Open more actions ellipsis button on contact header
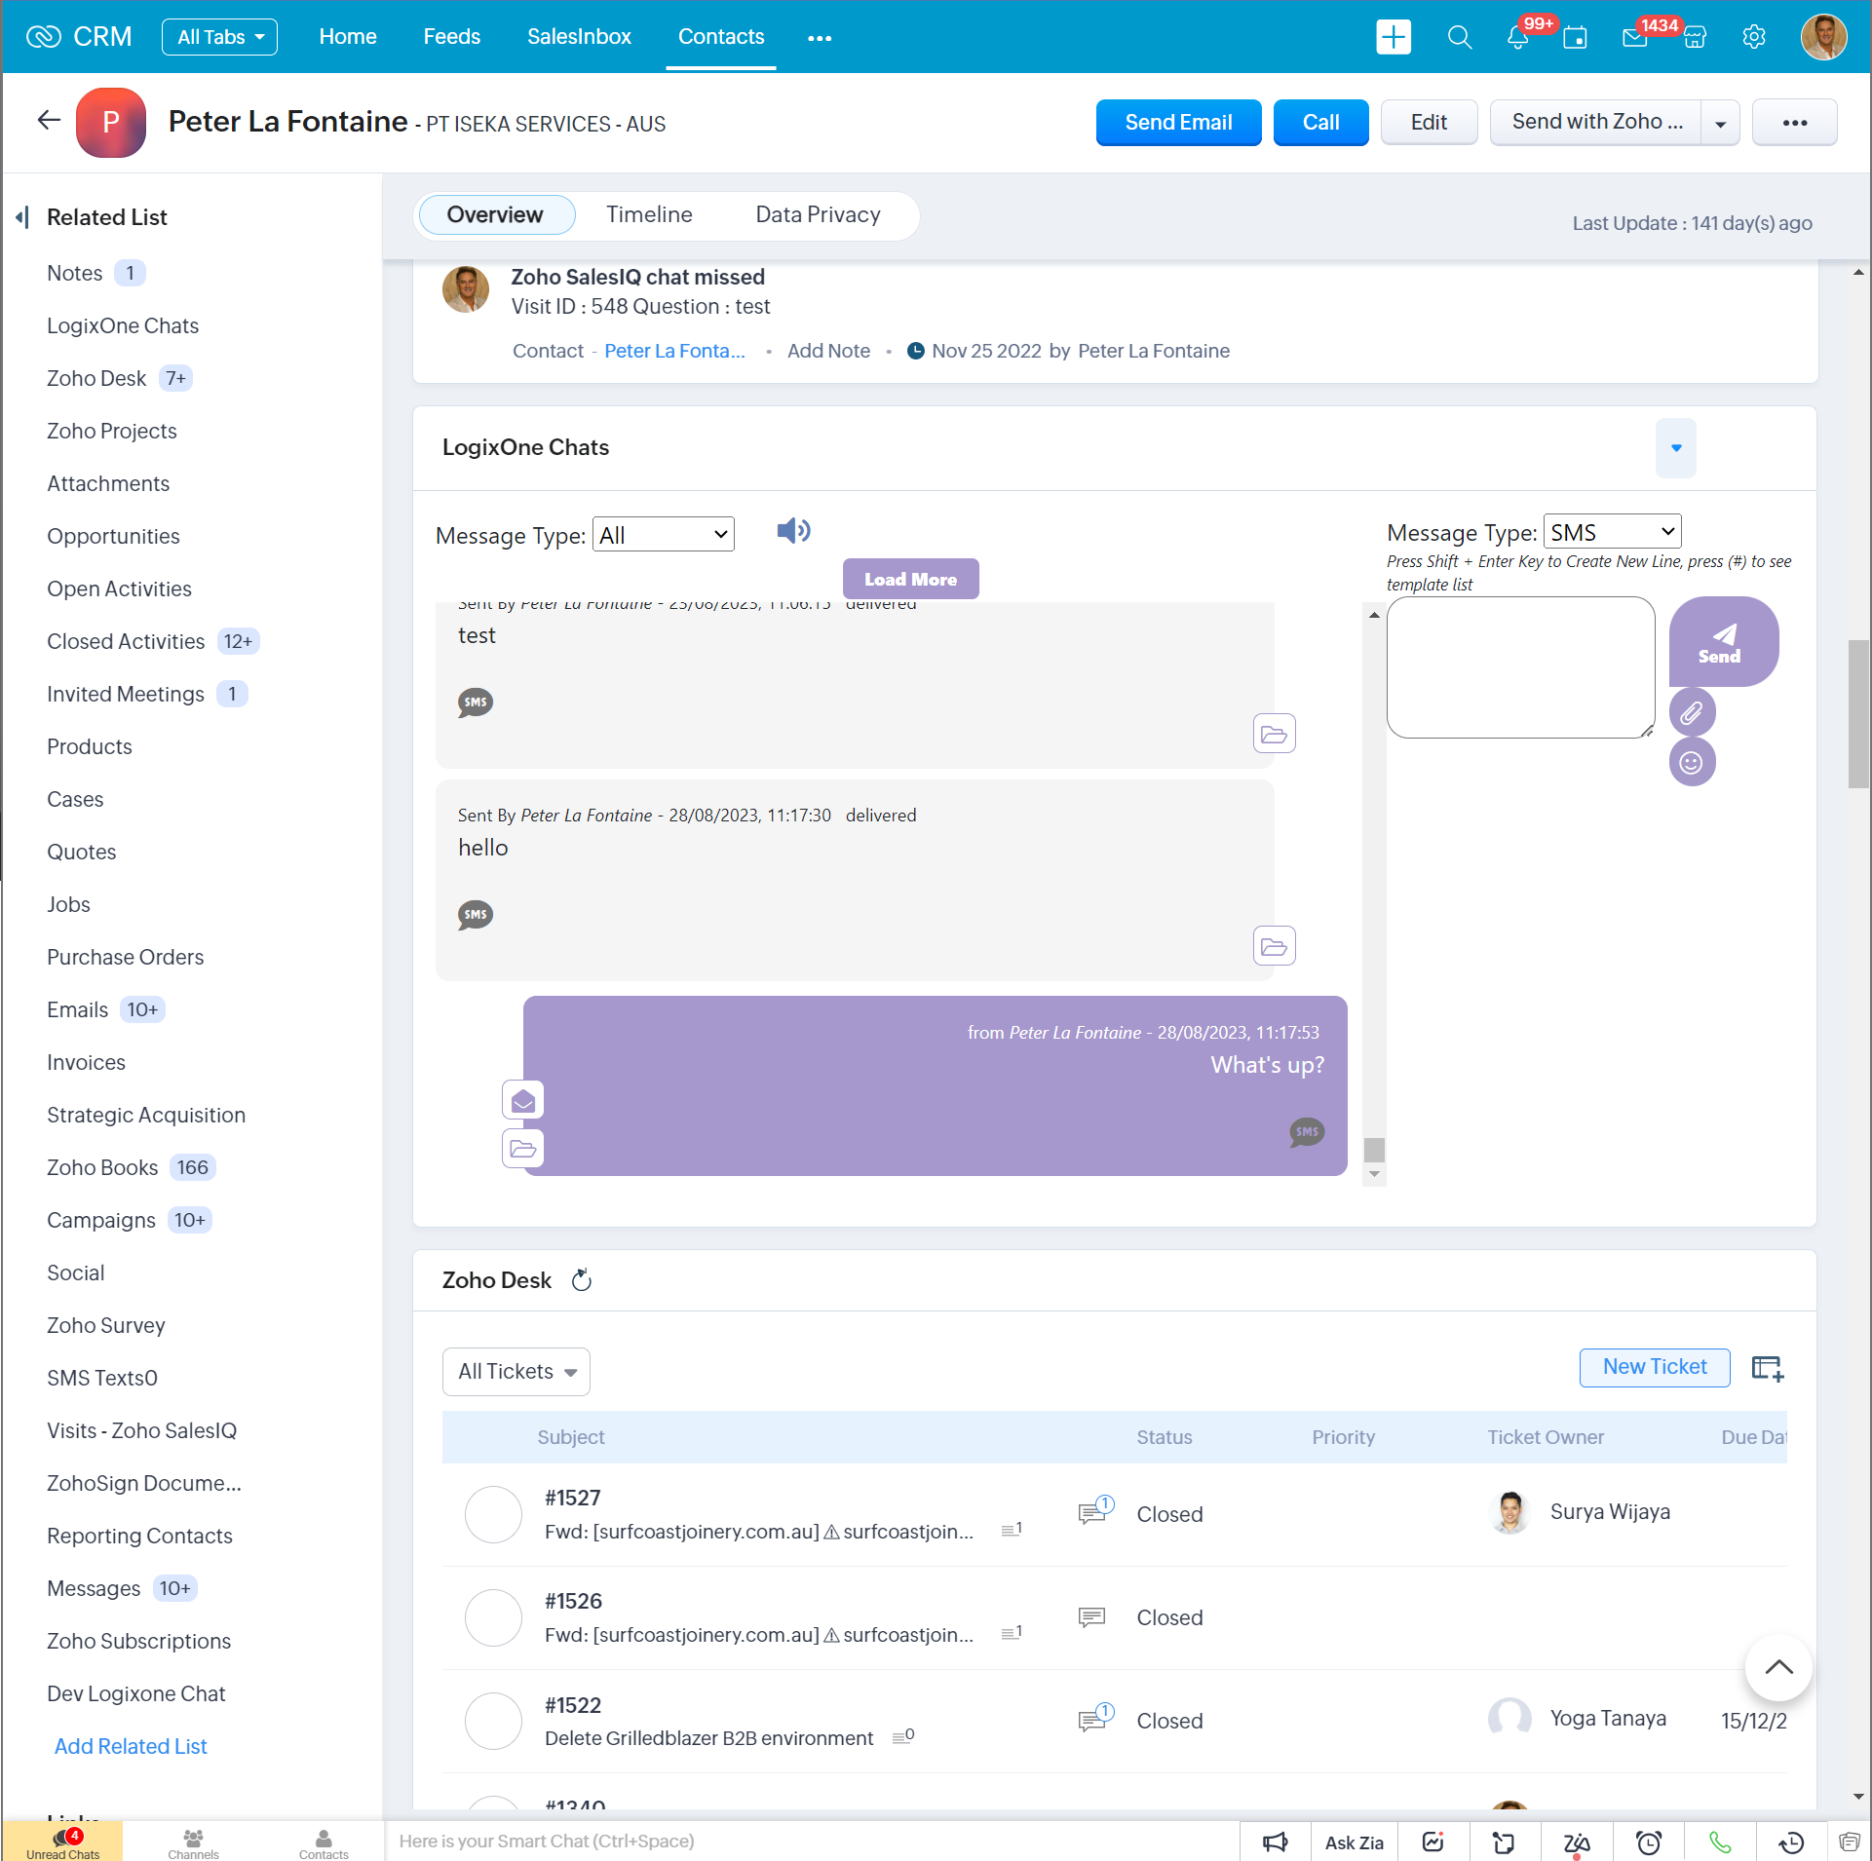 pos(1794,122)
